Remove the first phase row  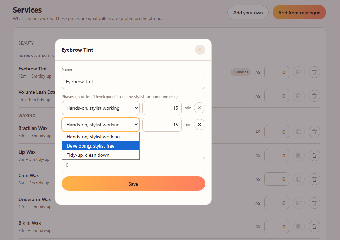tap(199, 108)
